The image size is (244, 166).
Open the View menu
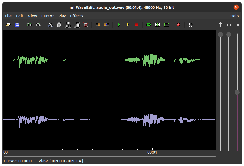(x=32, y=16)
